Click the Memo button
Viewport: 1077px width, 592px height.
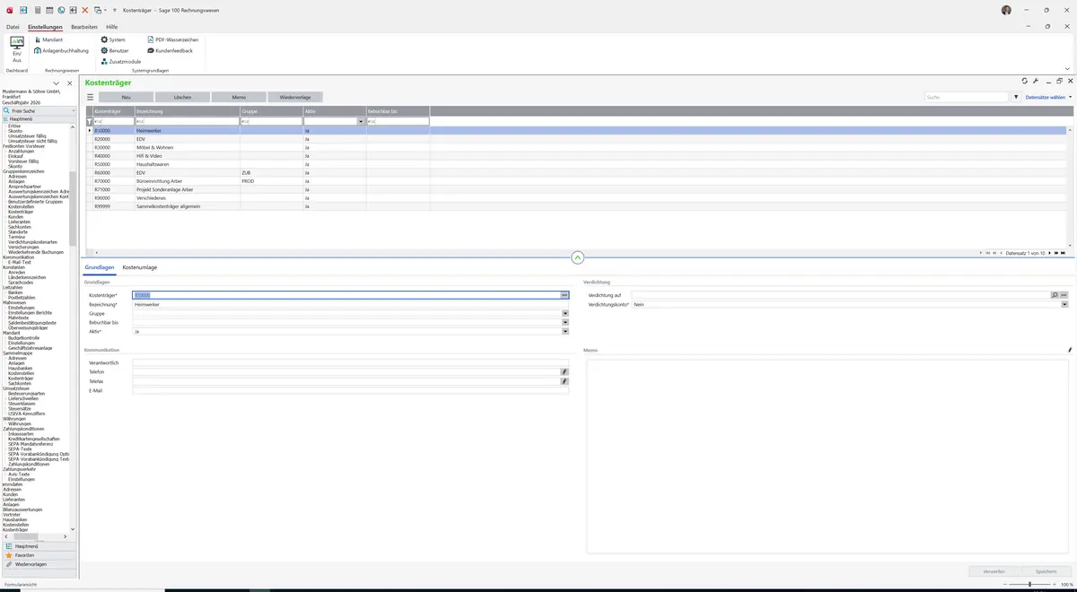coord(239,97)
